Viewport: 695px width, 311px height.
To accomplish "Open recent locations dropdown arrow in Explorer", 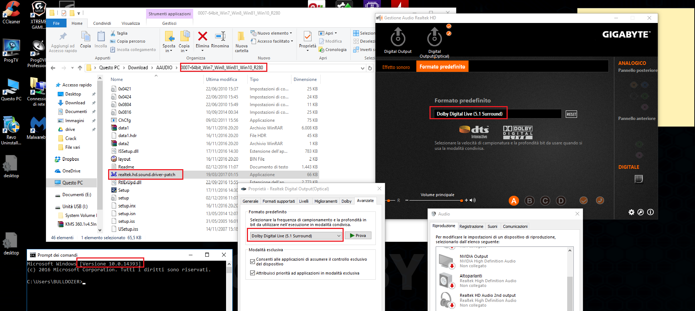I will (72, 68).
